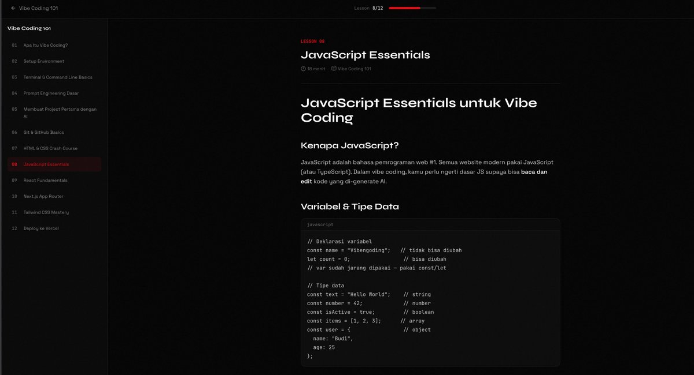Go back via the Vibe Coding 101 header link

[x=34, y=8]
